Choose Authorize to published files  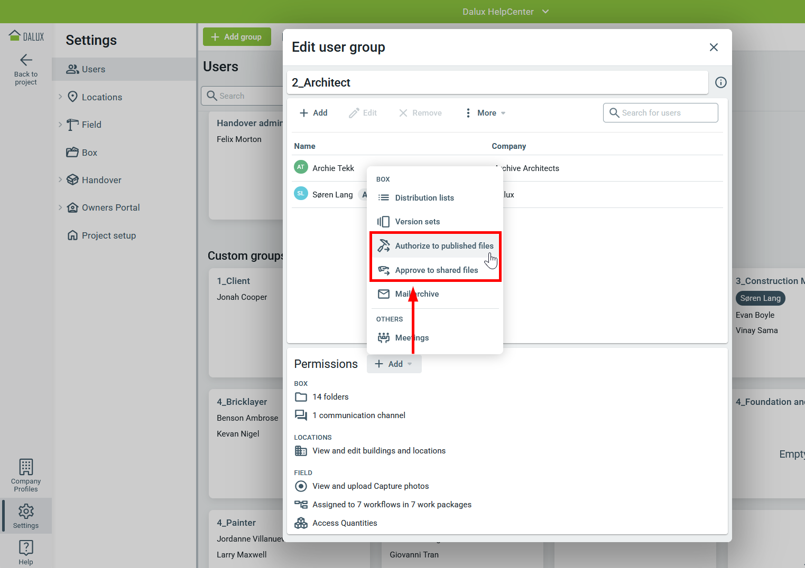pos(443,246)
